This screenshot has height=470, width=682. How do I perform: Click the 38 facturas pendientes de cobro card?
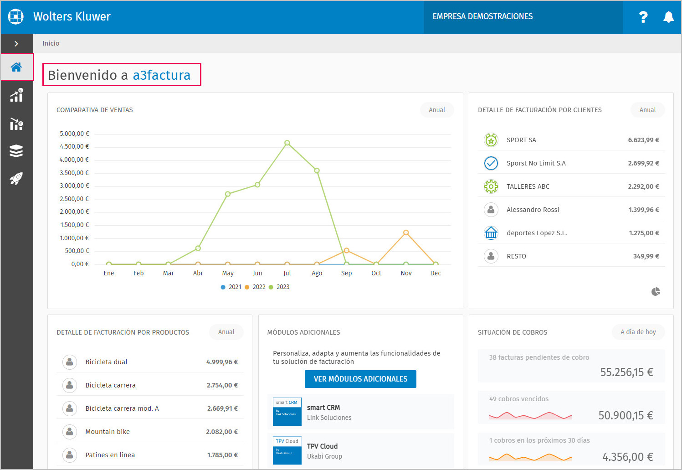click(x=571, y=366)
